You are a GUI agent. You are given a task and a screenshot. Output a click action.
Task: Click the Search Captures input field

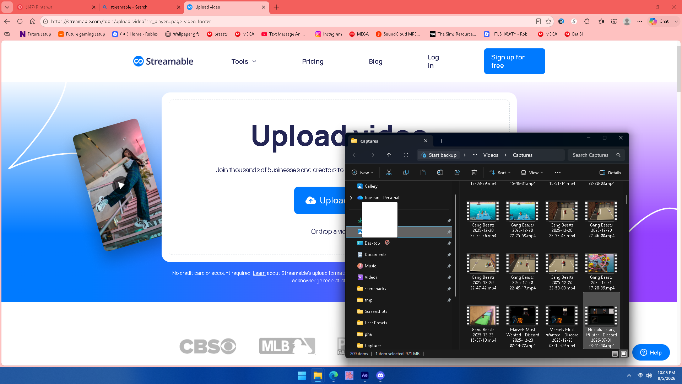click(x=596, y=155)
